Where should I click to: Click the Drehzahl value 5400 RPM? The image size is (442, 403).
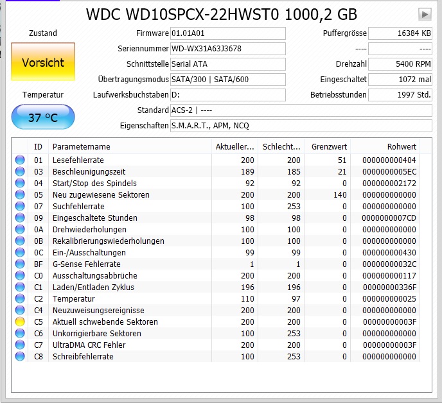(x=400, y=64)
